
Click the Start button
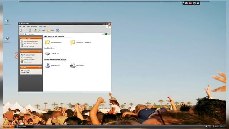tap(8, 126)
